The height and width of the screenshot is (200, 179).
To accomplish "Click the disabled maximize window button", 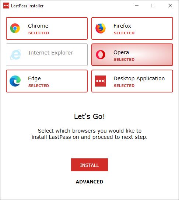I will point(153,6).
